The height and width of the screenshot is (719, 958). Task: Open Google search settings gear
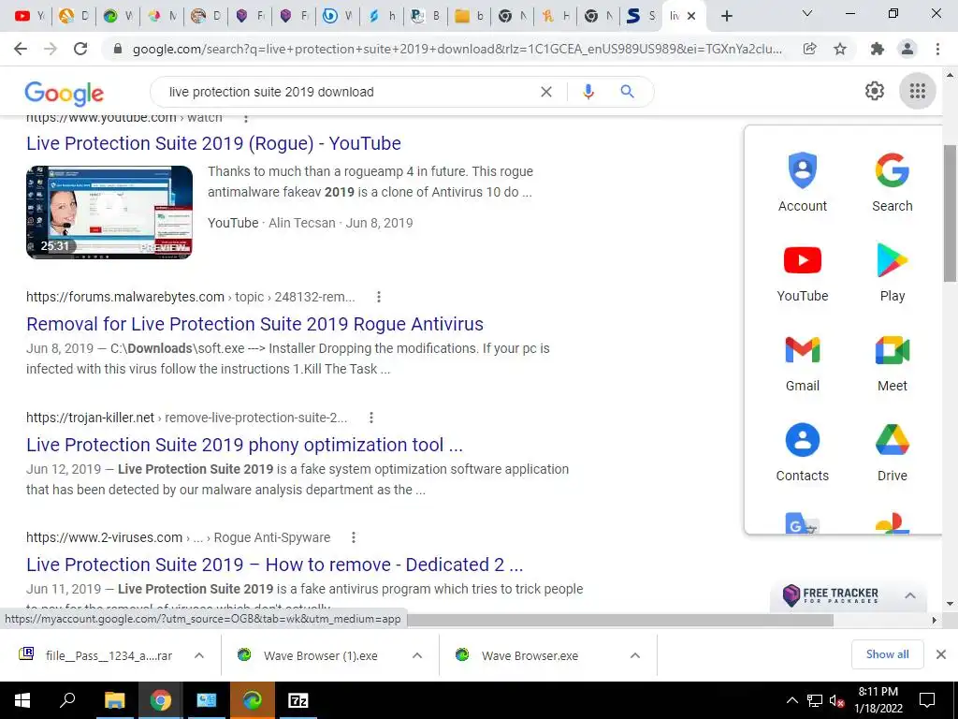[x=875, y=91]
